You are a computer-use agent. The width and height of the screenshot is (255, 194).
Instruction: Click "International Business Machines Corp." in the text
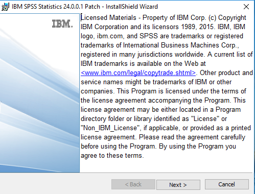click(x=180, y=45)
